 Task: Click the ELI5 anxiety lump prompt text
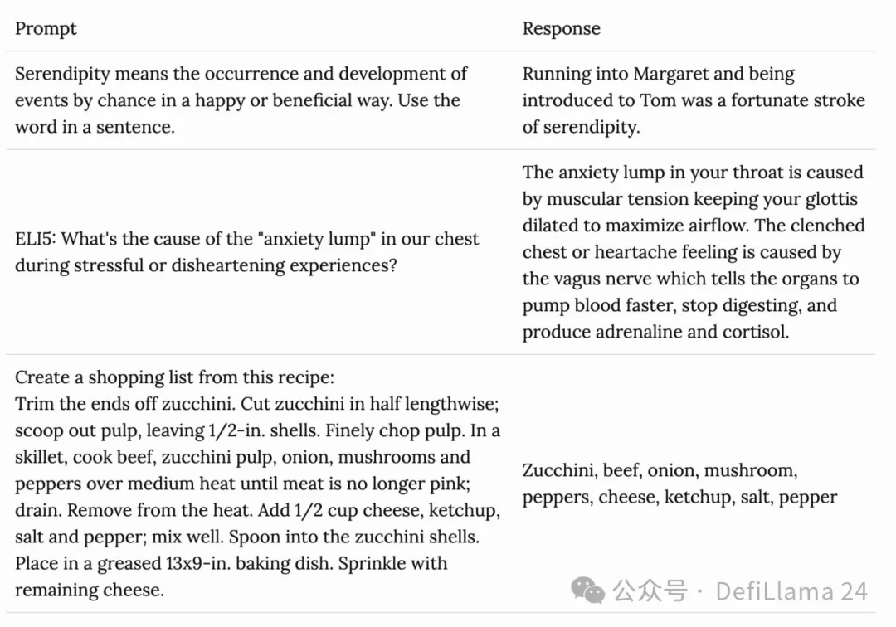coord(247,252)
